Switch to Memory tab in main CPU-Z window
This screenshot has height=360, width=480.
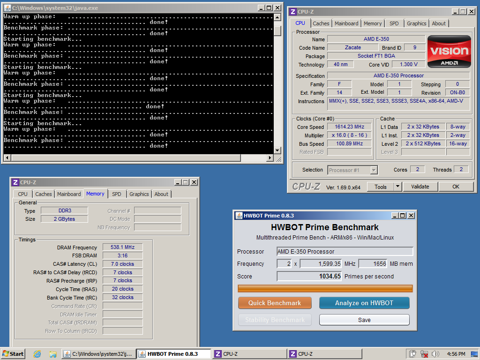(373, 23)
